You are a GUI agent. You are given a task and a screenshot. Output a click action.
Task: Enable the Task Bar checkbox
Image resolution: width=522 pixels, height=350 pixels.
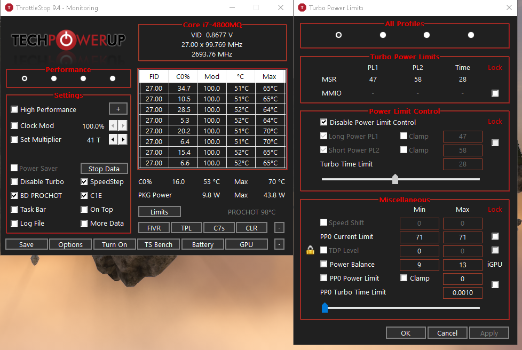(x=14, y=209)
